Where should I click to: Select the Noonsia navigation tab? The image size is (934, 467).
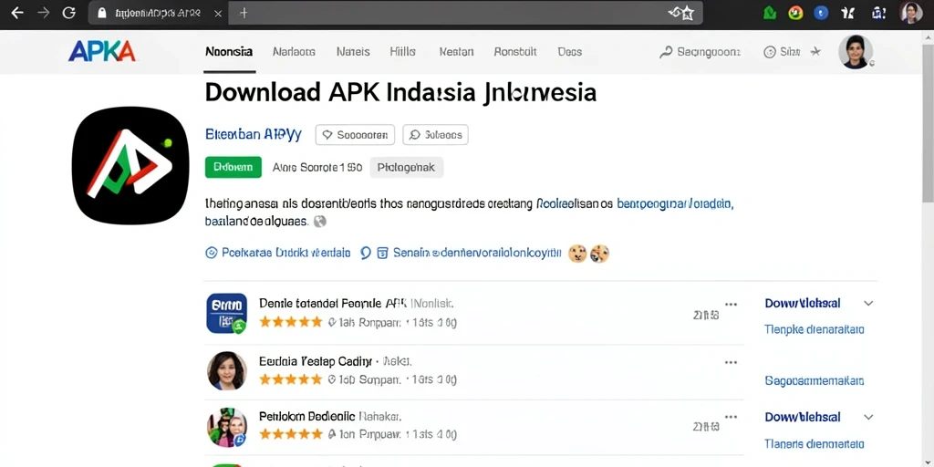point(229,52)
